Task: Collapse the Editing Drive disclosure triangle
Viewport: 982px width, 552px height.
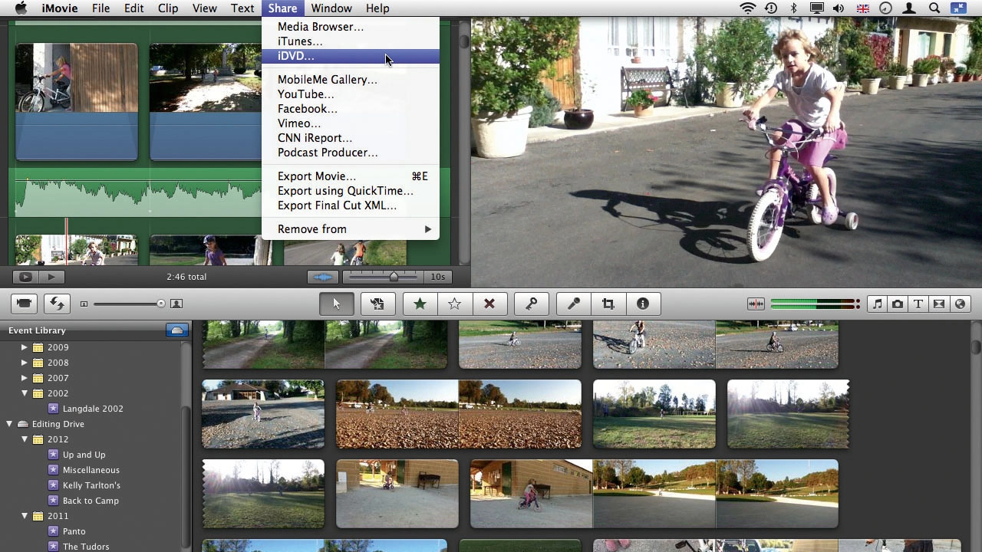Action: click(9, 424)
